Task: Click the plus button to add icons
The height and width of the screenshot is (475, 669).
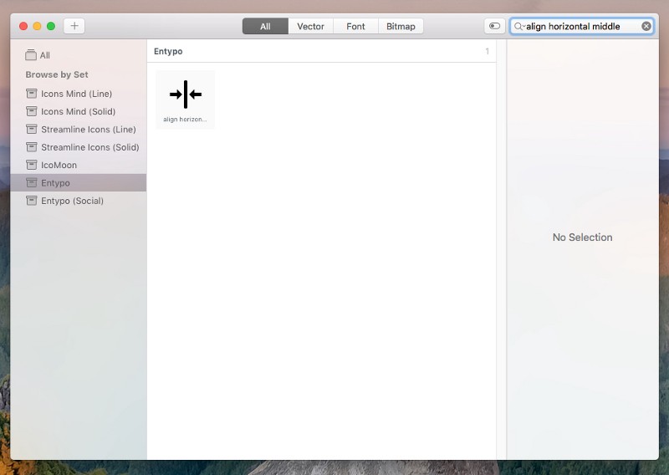Action: click(x=74, y=26)
